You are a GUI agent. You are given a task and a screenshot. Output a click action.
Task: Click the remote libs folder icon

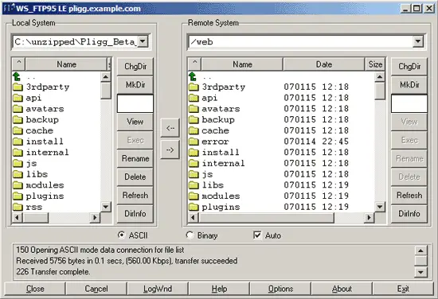coord(194,185)
